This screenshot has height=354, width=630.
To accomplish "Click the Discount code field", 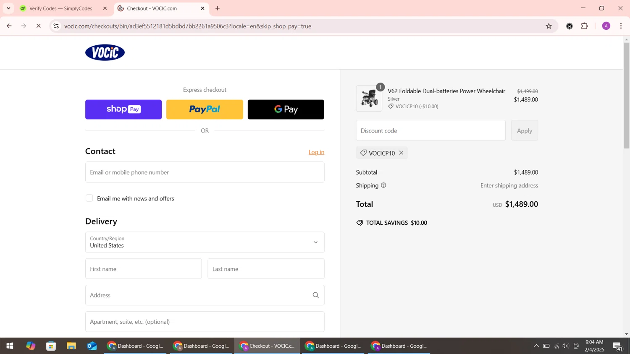I will pyautogui.click(x=430, y=130).
